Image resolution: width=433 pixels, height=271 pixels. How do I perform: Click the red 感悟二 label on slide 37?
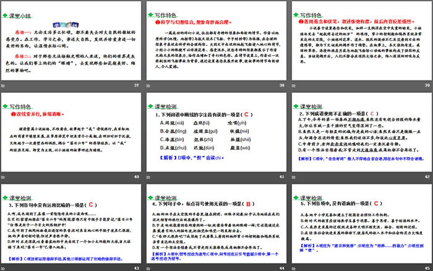pos(22,56)
